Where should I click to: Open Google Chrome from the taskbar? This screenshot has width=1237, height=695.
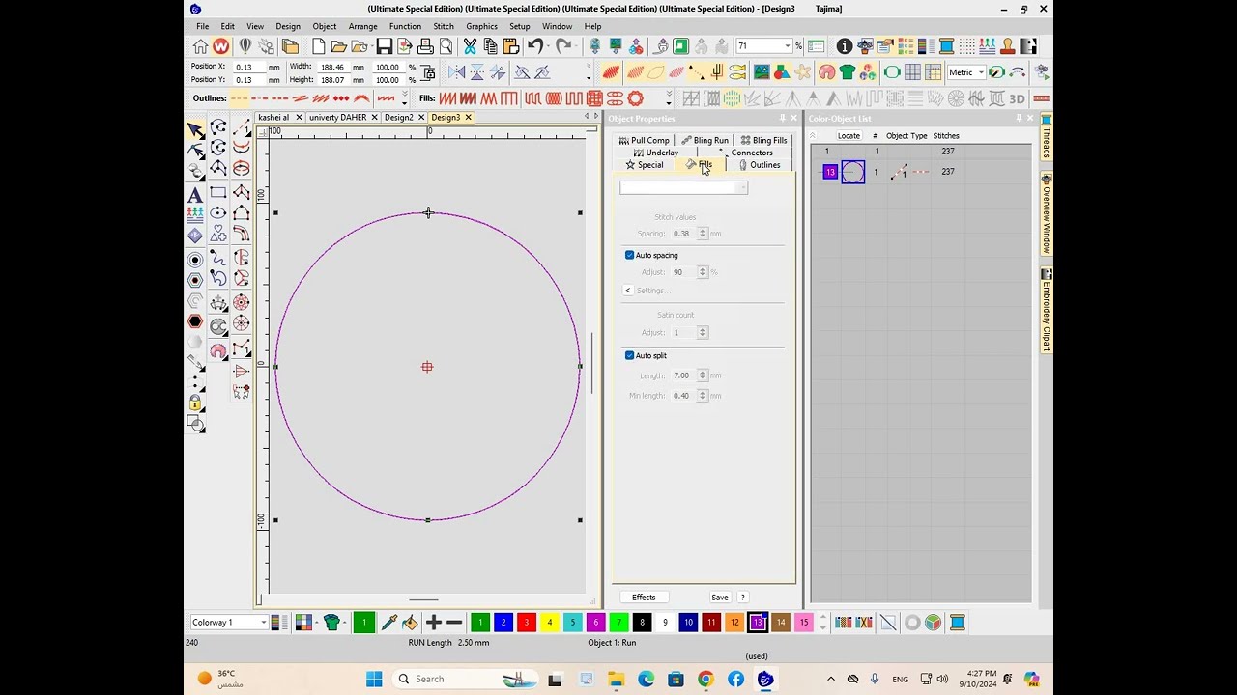point(705,679)
